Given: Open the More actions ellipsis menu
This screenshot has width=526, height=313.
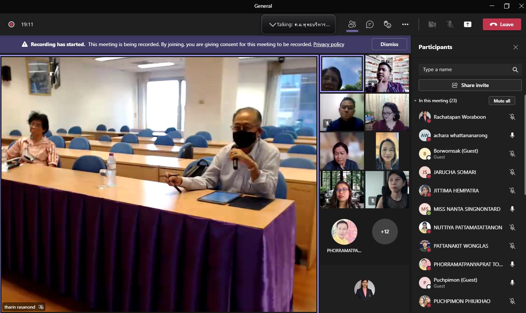Looking at the screenshot, I should click(x=405, y=24).
